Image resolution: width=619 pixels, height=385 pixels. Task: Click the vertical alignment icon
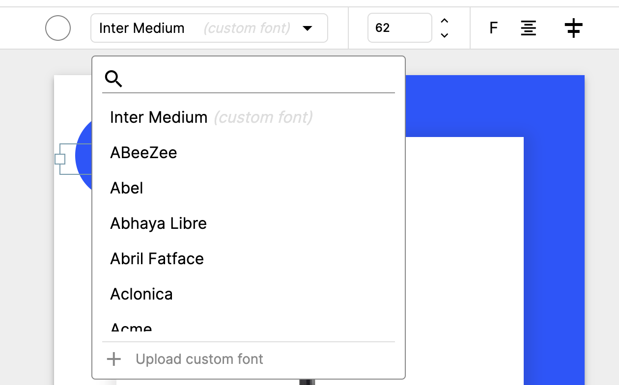click(x=573, y=28)
